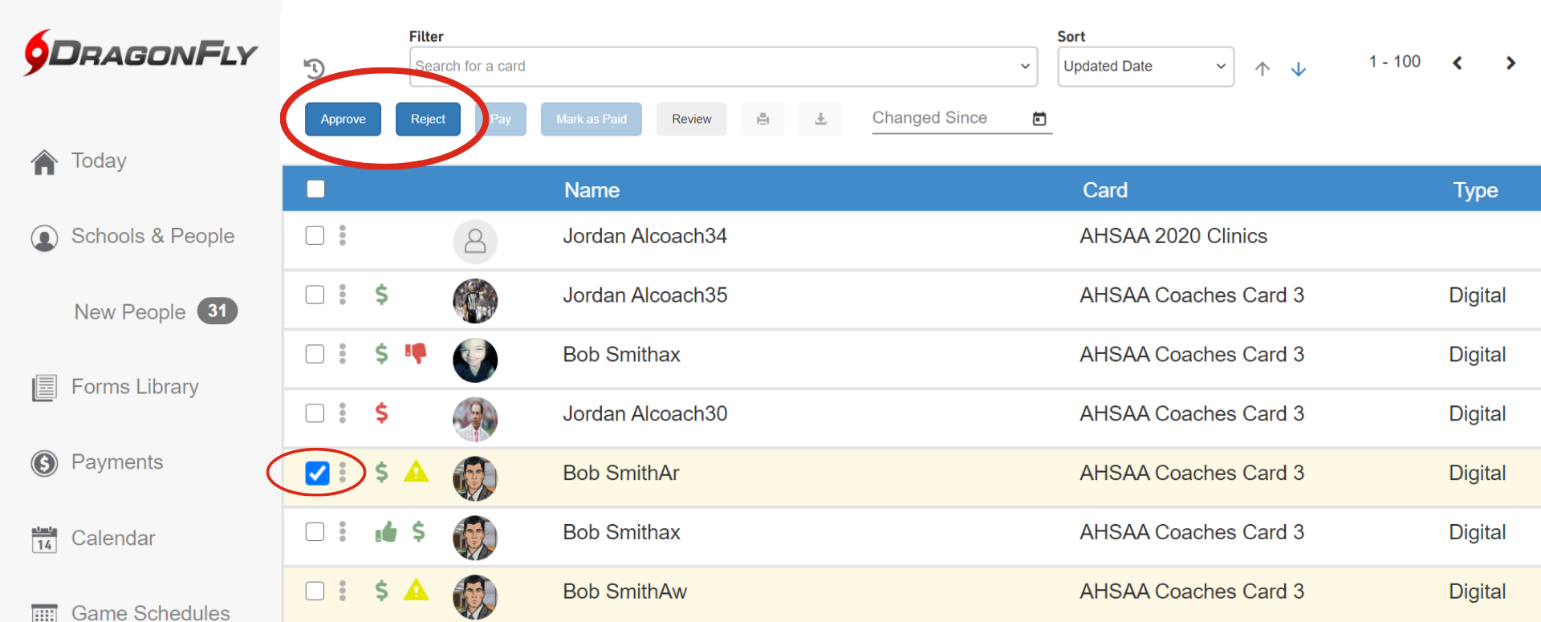This screenshot has width=1541, height=622.
Task: Open the Payments section
Action: (117, 462)
